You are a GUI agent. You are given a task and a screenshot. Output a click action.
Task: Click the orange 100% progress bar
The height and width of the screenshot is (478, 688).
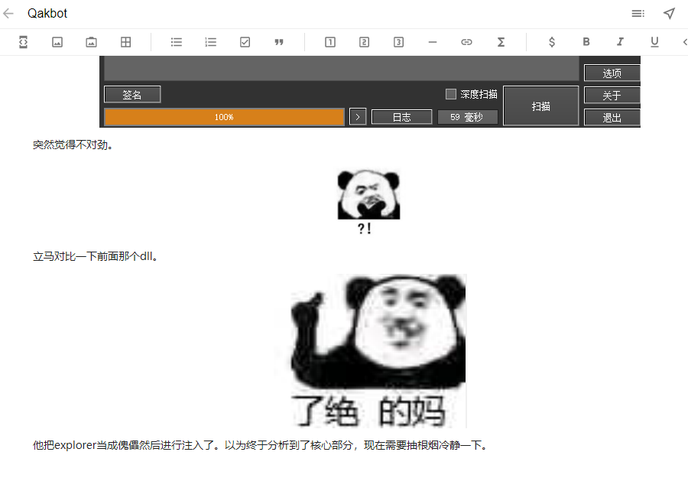coord(224,117)
